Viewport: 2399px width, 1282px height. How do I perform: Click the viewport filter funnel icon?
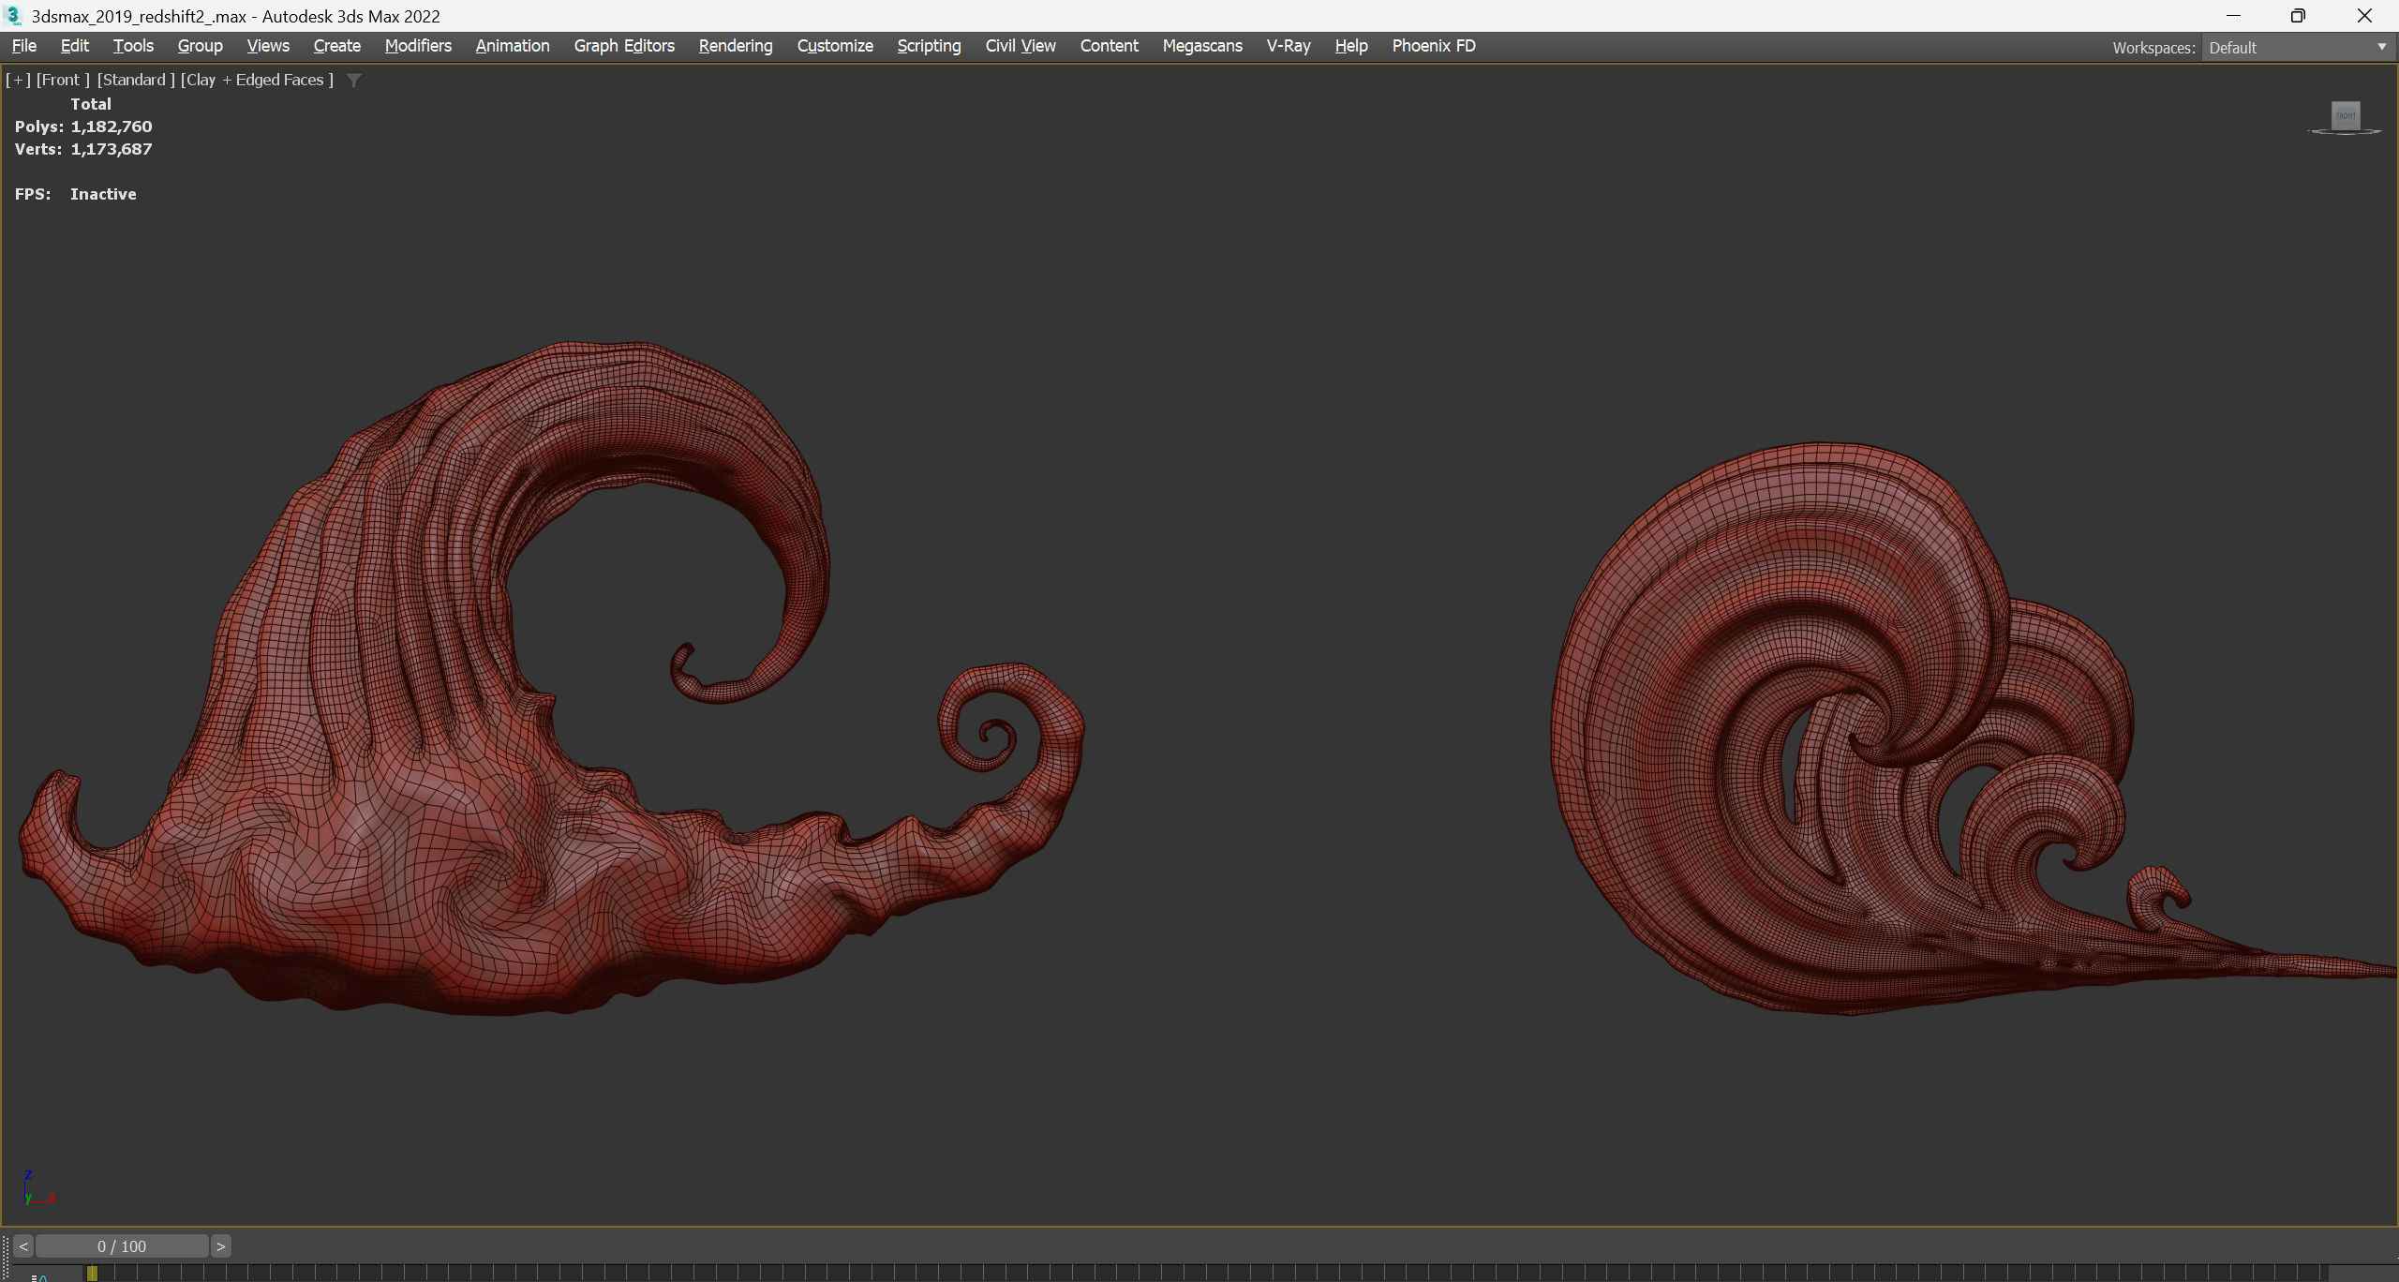pyautogui.click(x=354, y=81)
